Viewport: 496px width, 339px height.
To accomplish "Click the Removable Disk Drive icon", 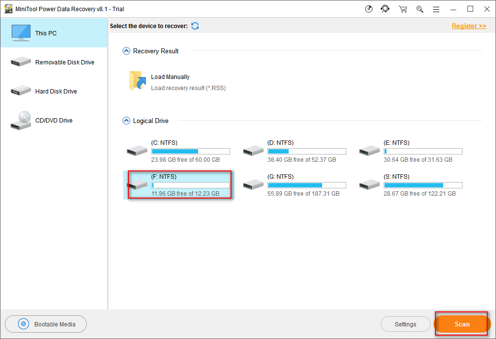I will 21,62.
